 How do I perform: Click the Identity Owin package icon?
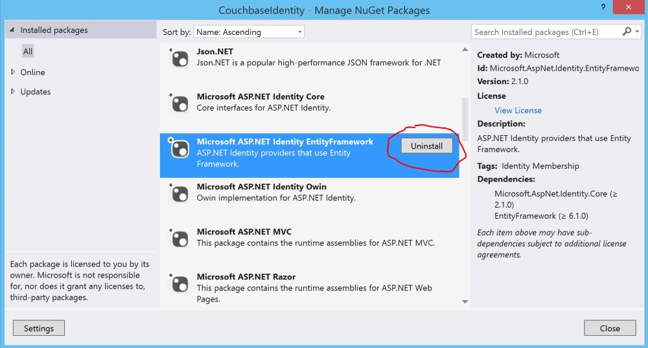click(x=179, y=193)
